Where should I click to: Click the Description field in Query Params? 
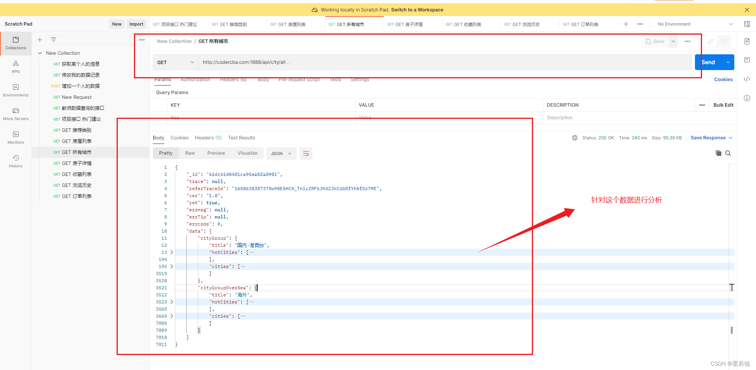(x=619, y=118)
